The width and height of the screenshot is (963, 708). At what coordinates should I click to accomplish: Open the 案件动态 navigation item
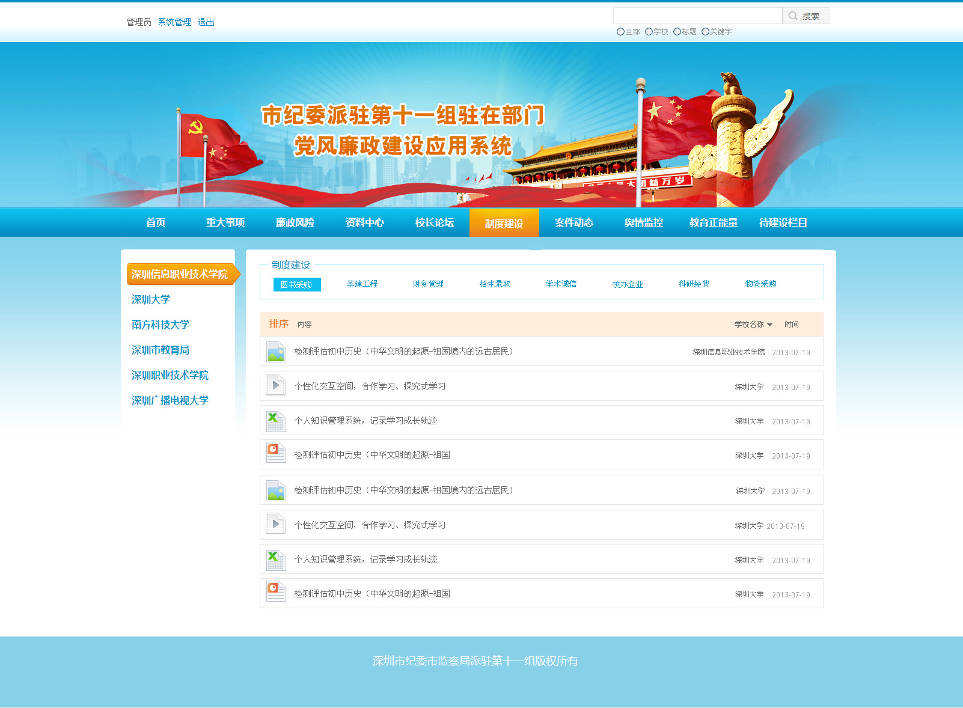(x=574, y=222)
